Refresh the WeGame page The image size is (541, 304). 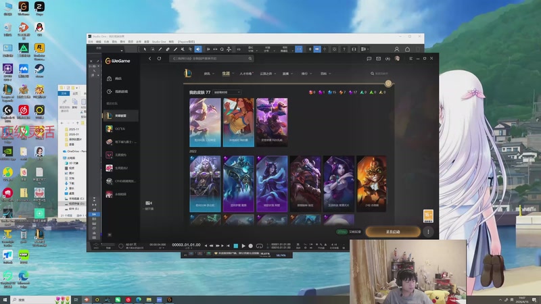(159, 59)
